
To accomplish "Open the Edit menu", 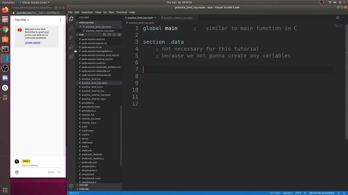I will tap(77, 12).
